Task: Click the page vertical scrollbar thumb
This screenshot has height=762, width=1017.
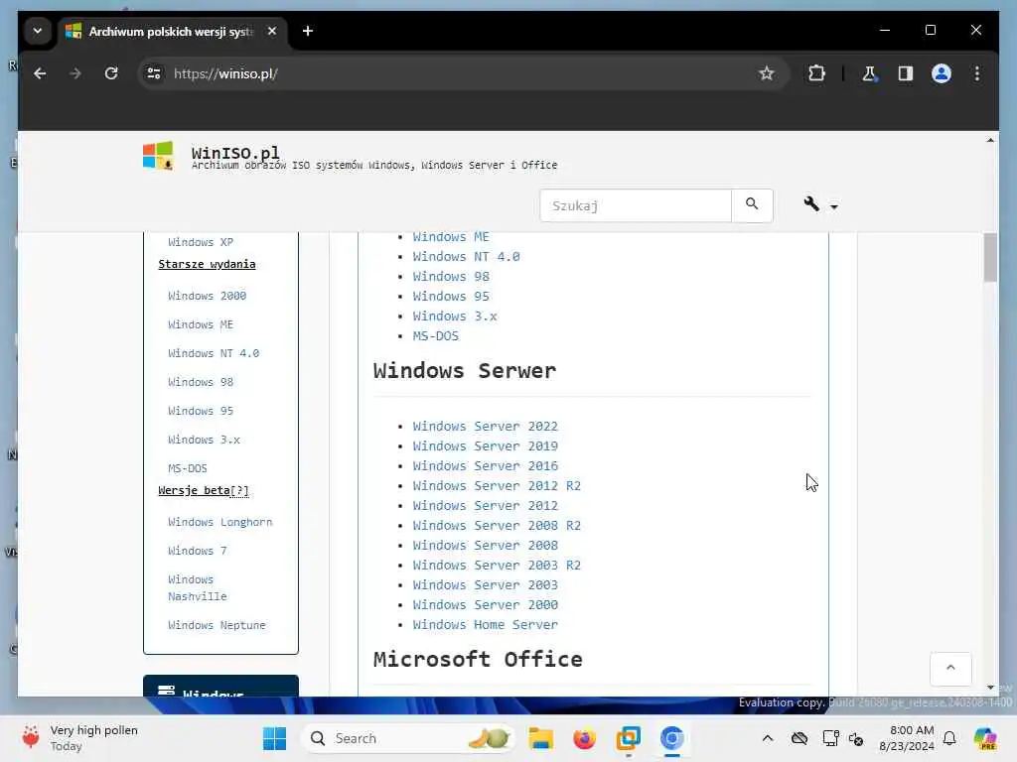Action: (990, 257)
